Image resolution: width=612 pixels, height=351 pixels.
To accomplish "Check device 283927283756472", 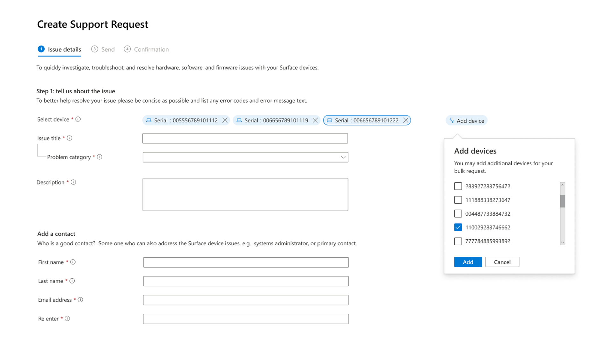I will pos(458,186).
